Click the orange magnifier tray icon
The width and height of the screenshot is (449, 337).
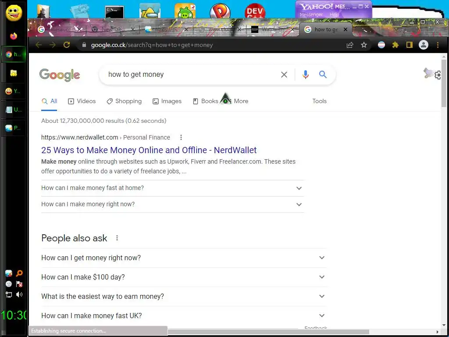click(x=19, y=273)
